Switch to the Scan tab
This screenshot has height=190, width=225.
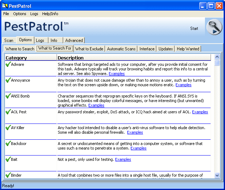[9, 40]
